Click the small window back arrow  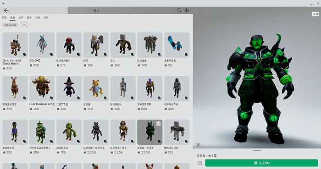[4, 3]
